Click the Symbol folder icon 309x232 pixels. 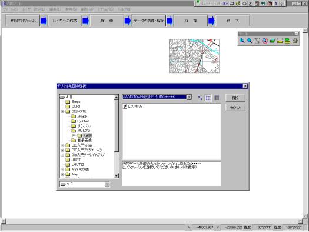click(74, 121)
